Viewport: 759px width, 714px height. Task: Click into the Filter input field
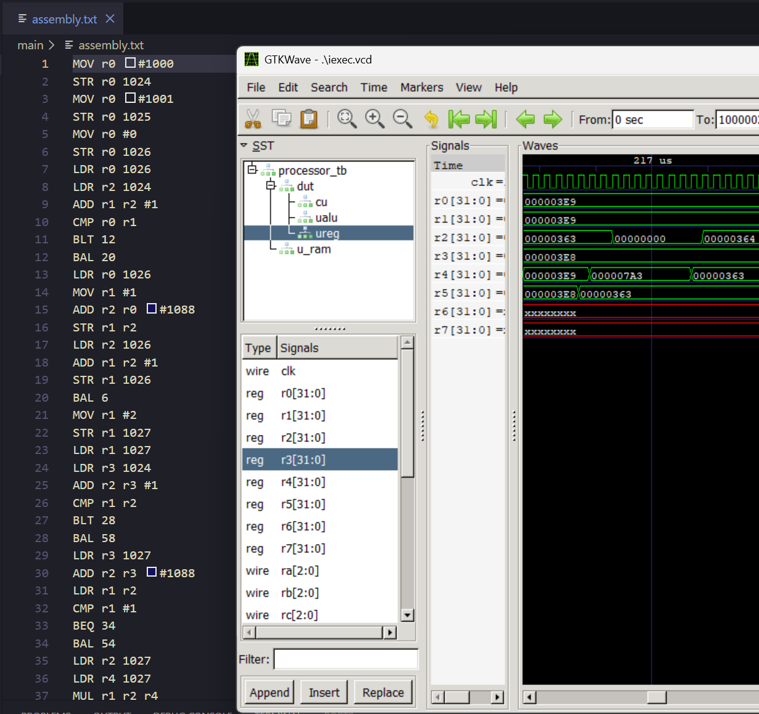[345, 659]
